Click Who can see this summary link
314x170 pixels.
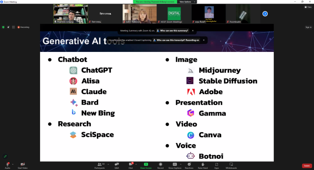[x=173, y=31]
